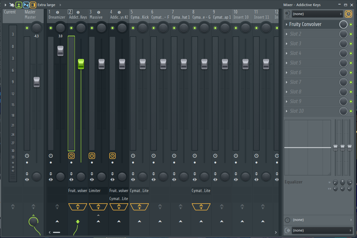Open the mixer options menu arrow

5,5
